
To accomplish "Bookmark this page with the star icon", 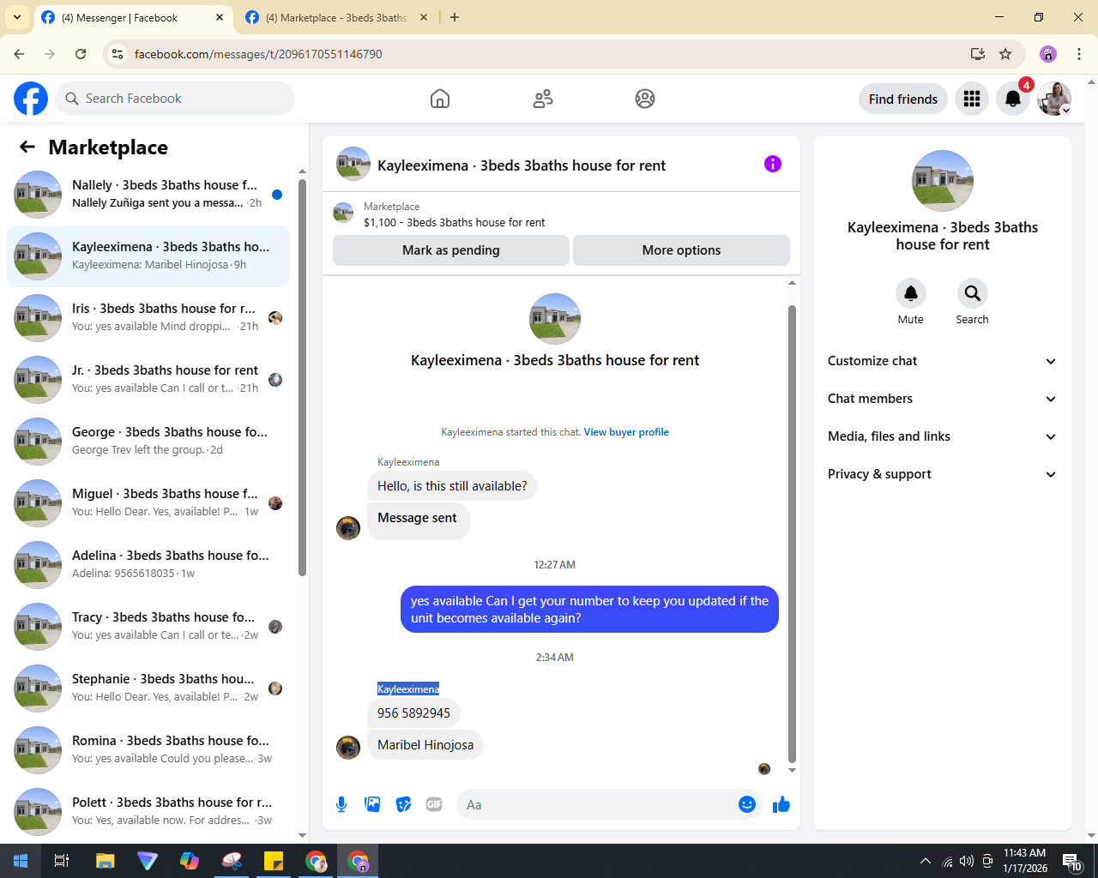I will point(1005,54).
